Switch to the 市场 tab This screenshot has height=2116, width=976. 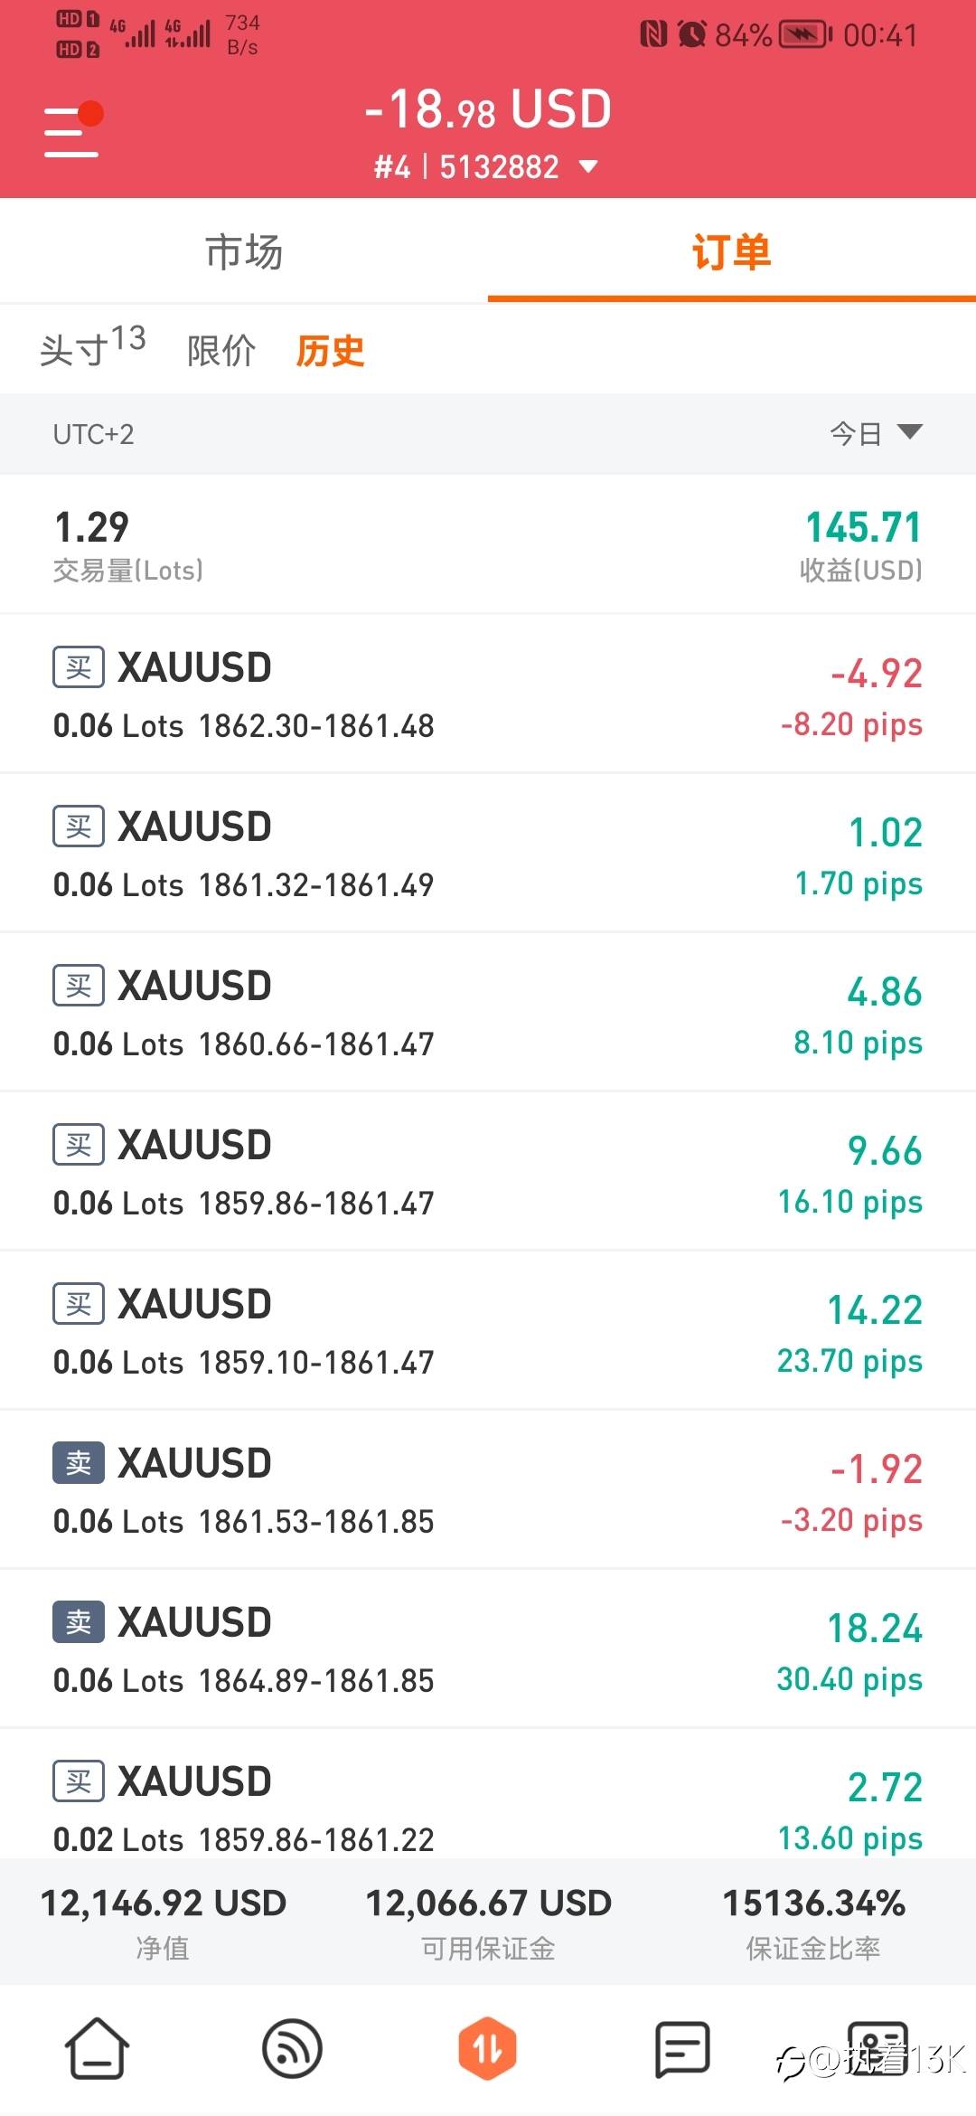(244, 251)
